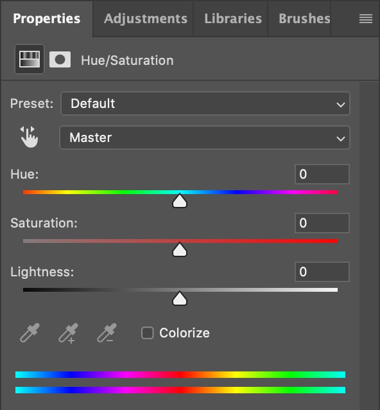The width and height of the screenshot is (380, 410).
Task: Enable the Colorize checkbox
Action: click(147, 333)
